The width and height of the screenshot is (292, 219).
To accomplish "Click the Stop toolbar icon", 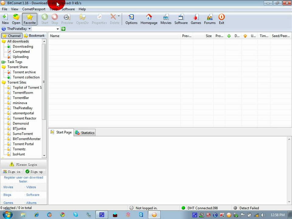I will [x=54, y=19].
